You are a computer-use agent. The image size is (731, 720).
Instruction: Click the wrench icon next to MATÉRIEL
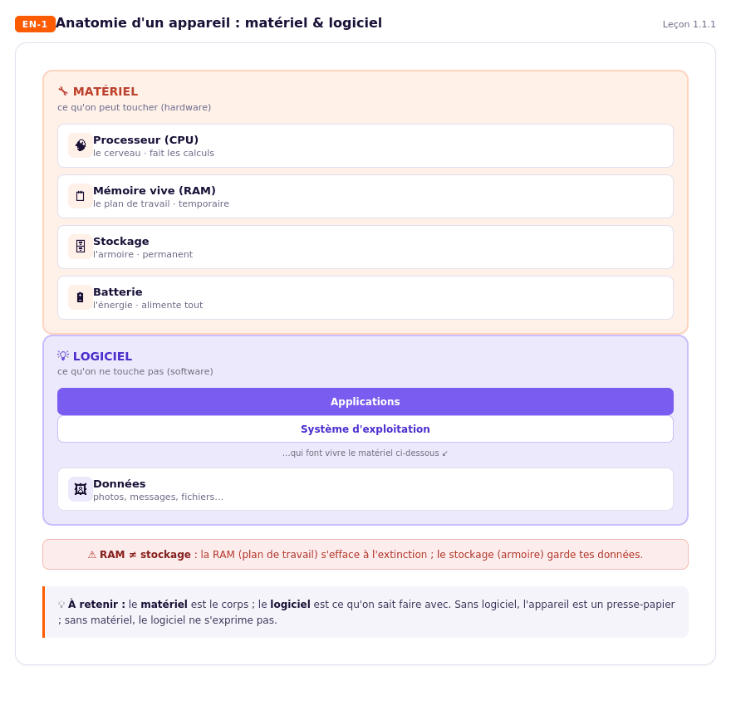point(63,91)
